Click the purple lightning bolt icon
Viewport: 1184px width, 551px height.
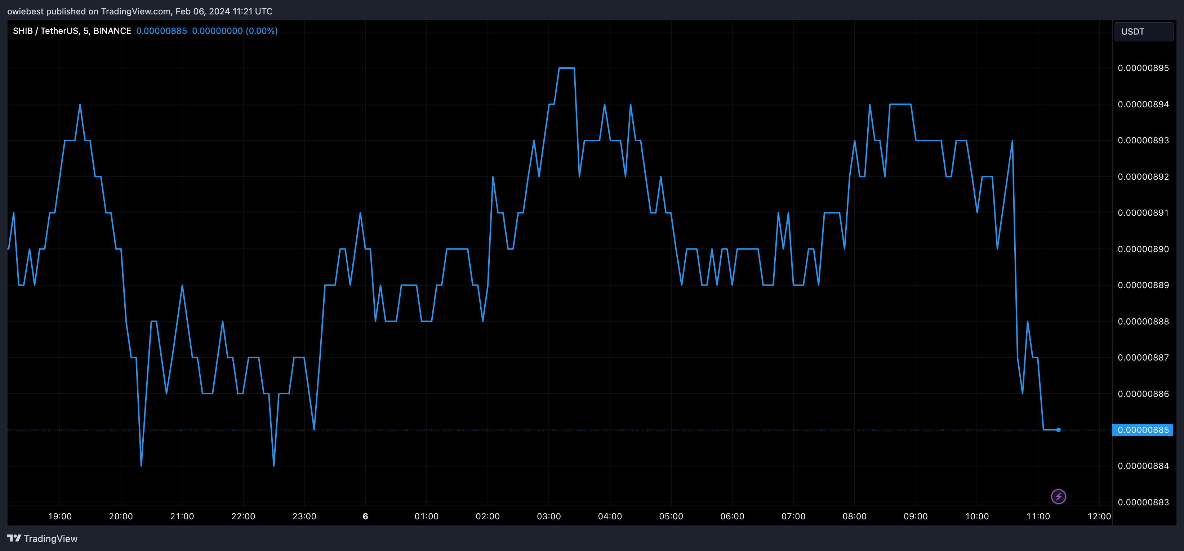click(x=1058, y=496)
